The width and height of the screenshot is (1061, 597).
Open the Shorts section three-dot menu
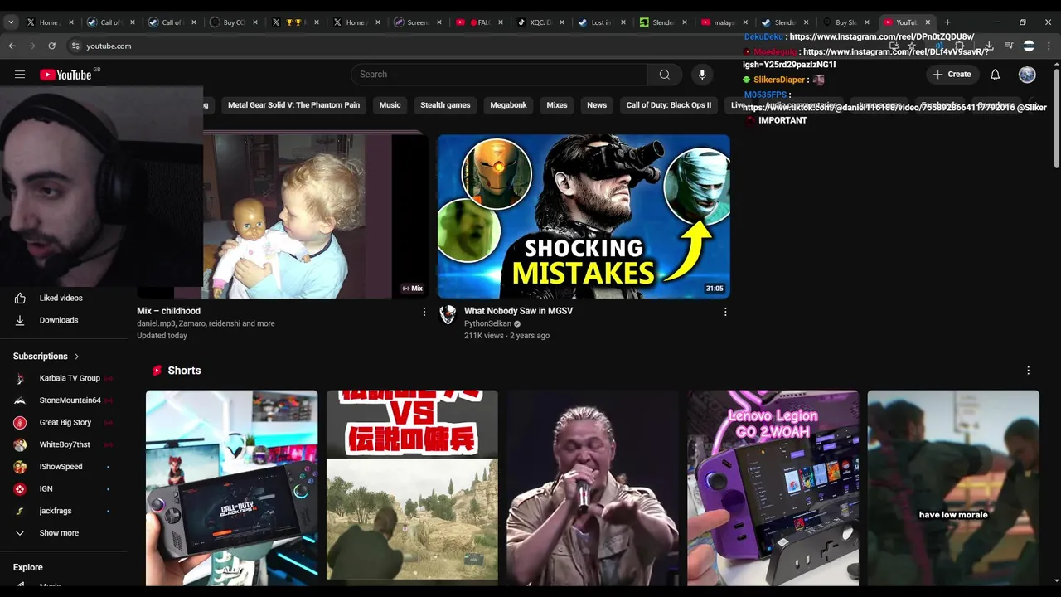(1029, 371)
